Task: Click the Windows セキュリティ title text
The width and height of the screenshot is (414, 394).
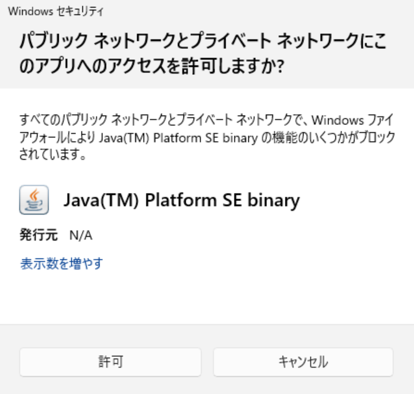Action: [57, 11]
